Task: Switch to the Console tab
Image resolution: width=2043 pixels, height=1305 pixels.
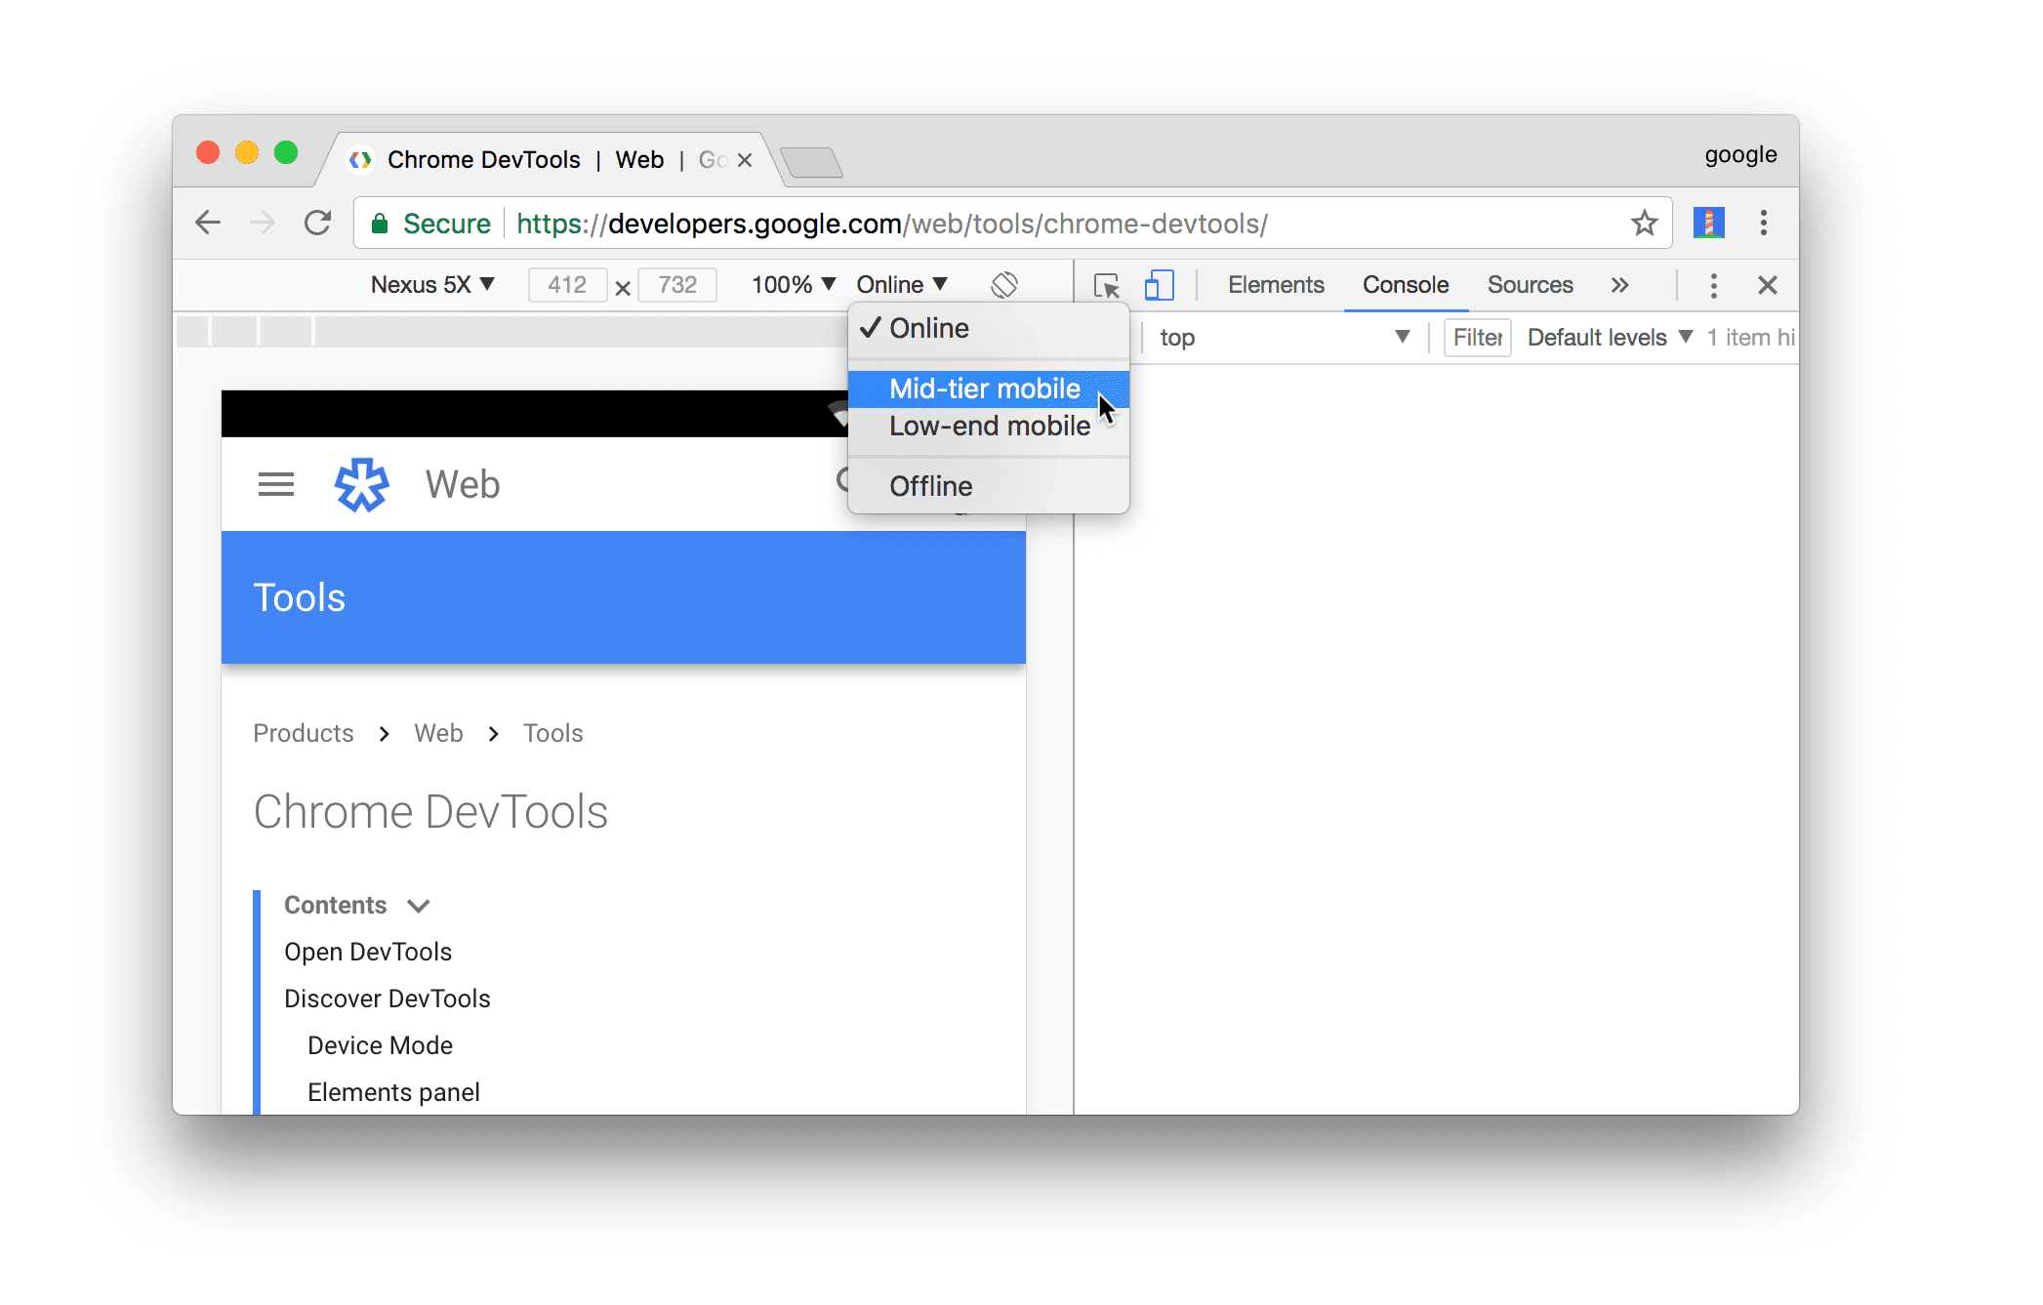Action: point(1405,285)
